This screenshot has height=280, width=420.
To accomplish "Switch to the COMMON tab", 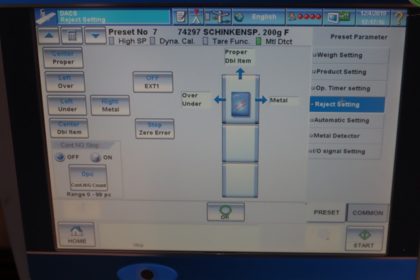I will coord(367,213).
